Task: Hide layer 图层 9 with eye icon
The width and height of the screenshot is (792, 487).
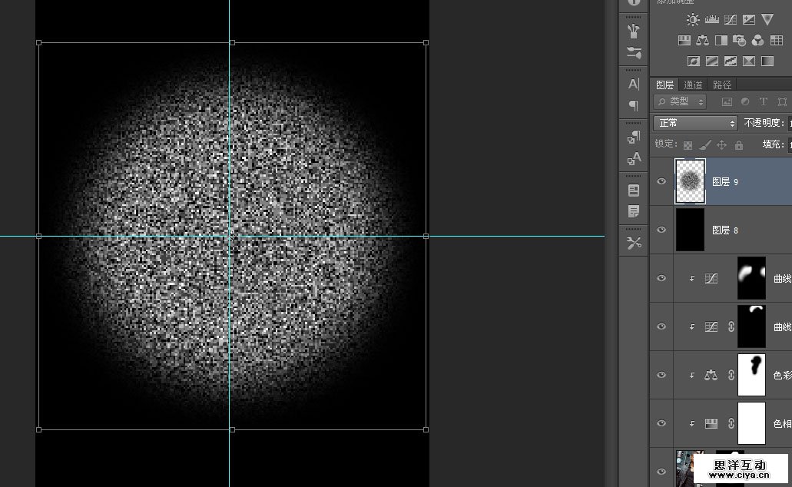Action: [661, 182]
